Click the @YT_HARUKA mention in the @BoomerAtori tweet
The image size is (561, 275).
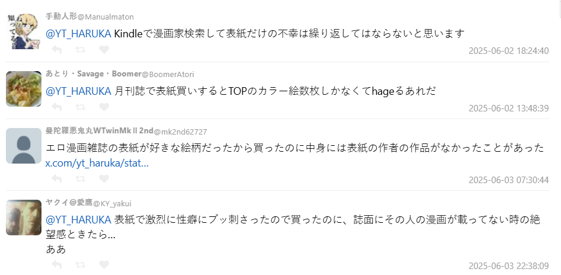click(78, 91)
